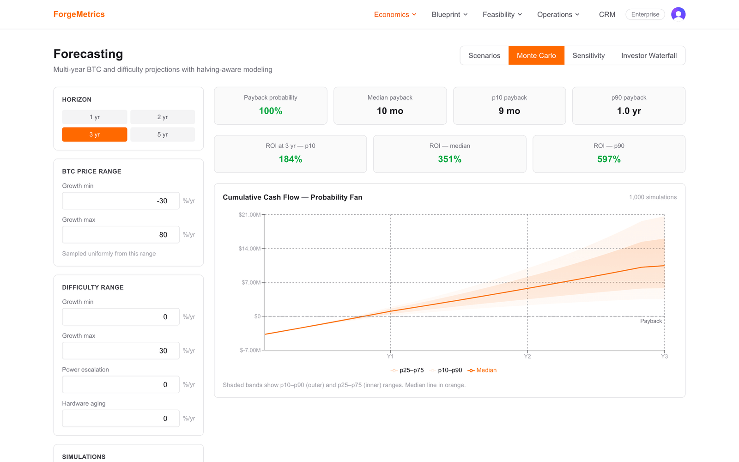Click the Enterprise plan badge
The image size is (739, 462).
(645, 14)
